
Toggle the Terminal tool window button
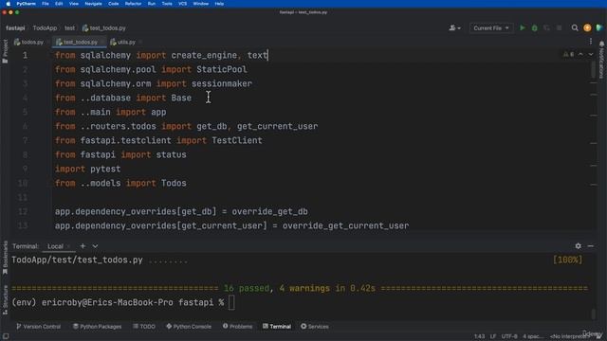coord(277,326)
